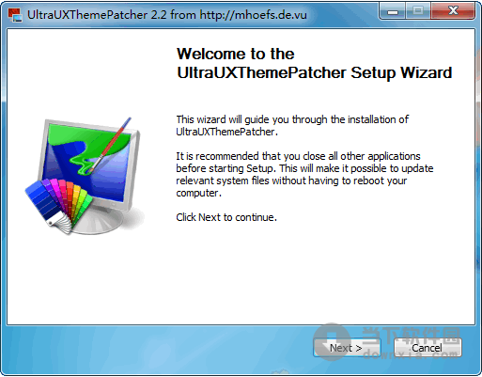Viewport: 482px width, 377px height.
Task: Select the color swatch fan graphic
Action: 58,205
